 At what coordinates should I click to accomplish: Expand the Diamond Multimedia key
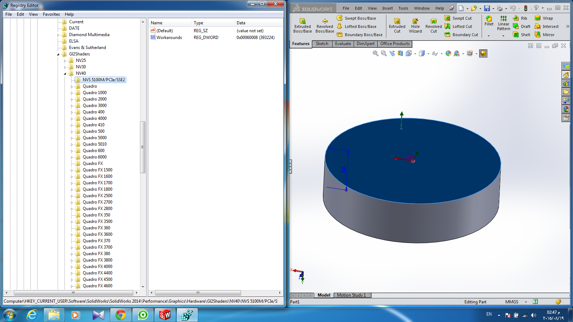pos(58,35)
